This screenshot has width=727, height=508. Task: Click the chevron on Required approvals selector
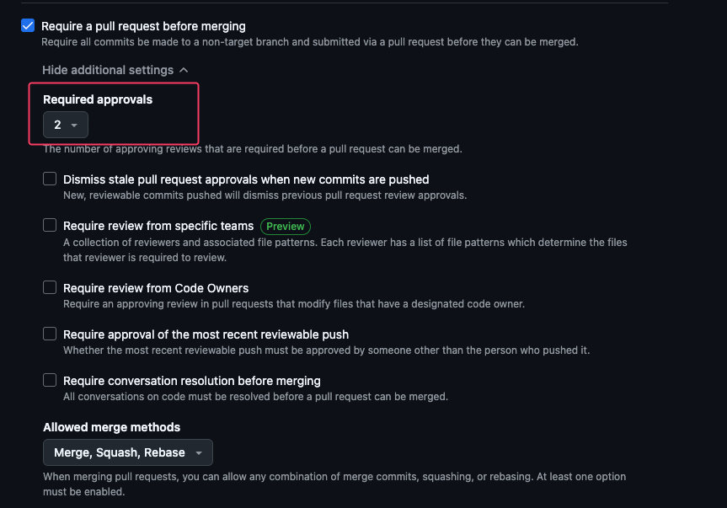[76, 124]
